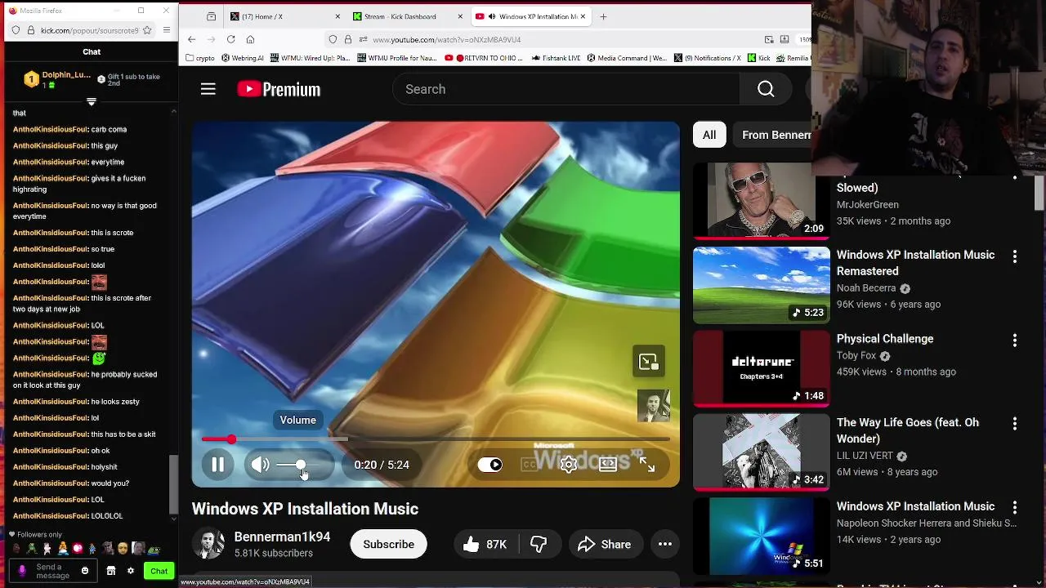
Task: Open options menu for The Way Life Goes
Action: pyautogui.click(x=1015, y=424)
